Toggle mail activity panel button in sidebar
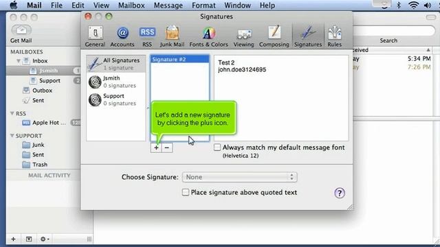This screenshot has height=247, width=440. coord(29,239)
